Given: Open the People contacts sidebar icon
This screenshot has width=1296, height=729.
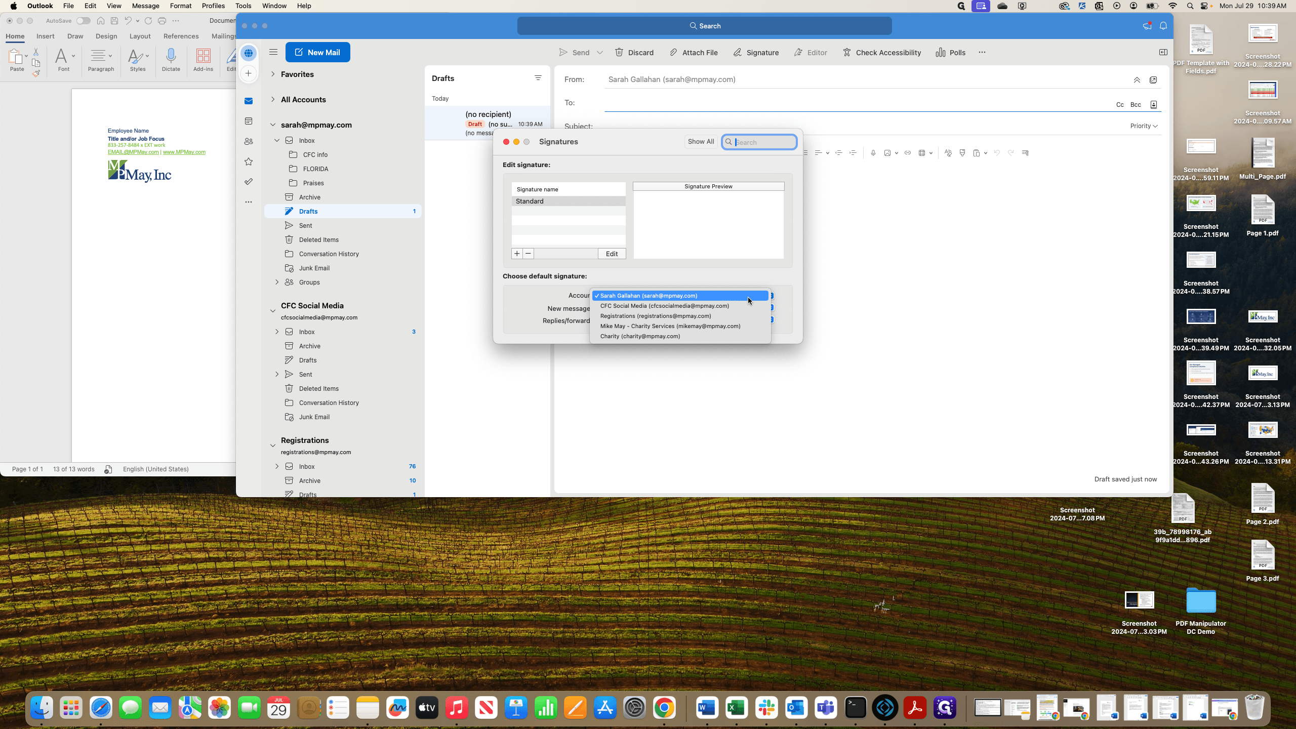Looking at the screenshot, I should [249, 142].
